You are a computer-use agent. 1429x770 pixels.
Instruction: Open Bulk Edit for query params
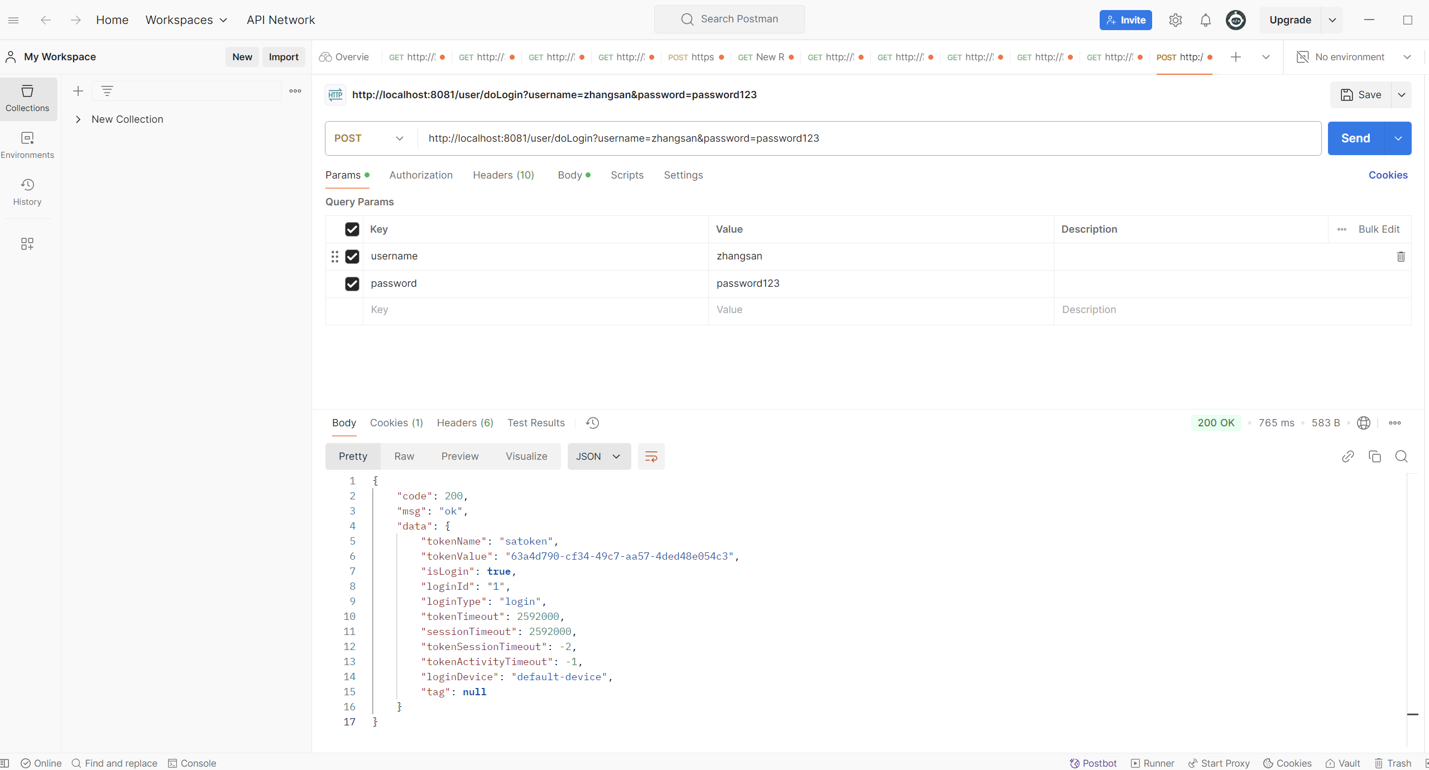click(1379, 229)
